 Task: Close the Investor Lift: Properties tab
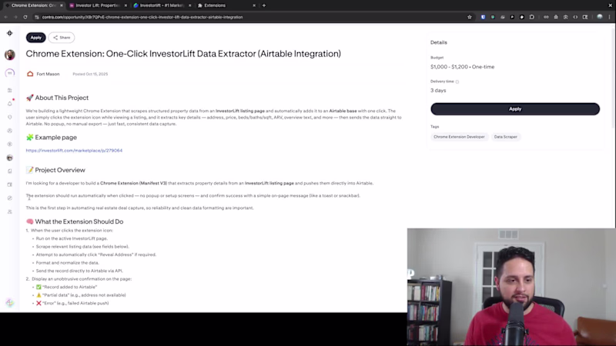(x=126, y=5)
